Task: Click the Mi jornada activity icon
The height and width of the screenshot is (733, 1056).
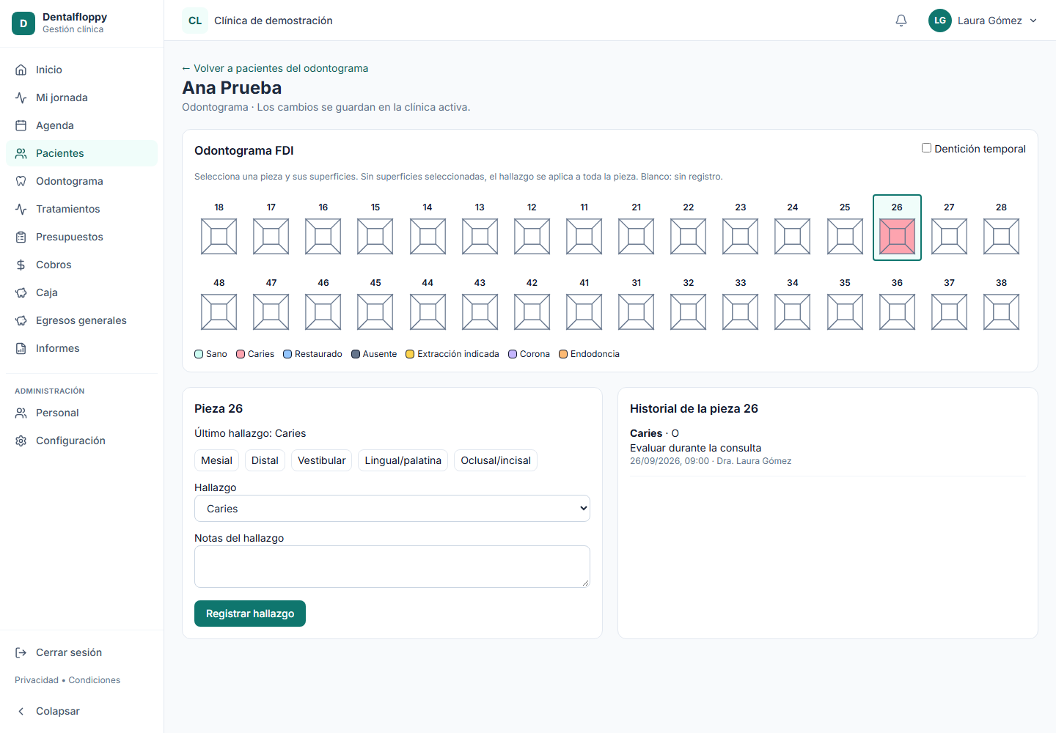Action: point(21,97)
